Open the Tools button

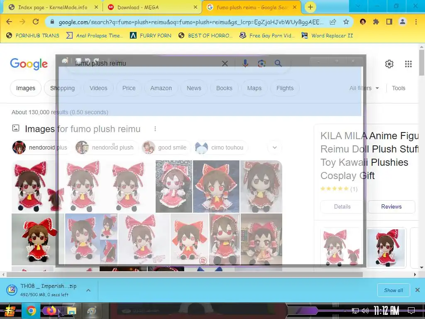point(398,88)
